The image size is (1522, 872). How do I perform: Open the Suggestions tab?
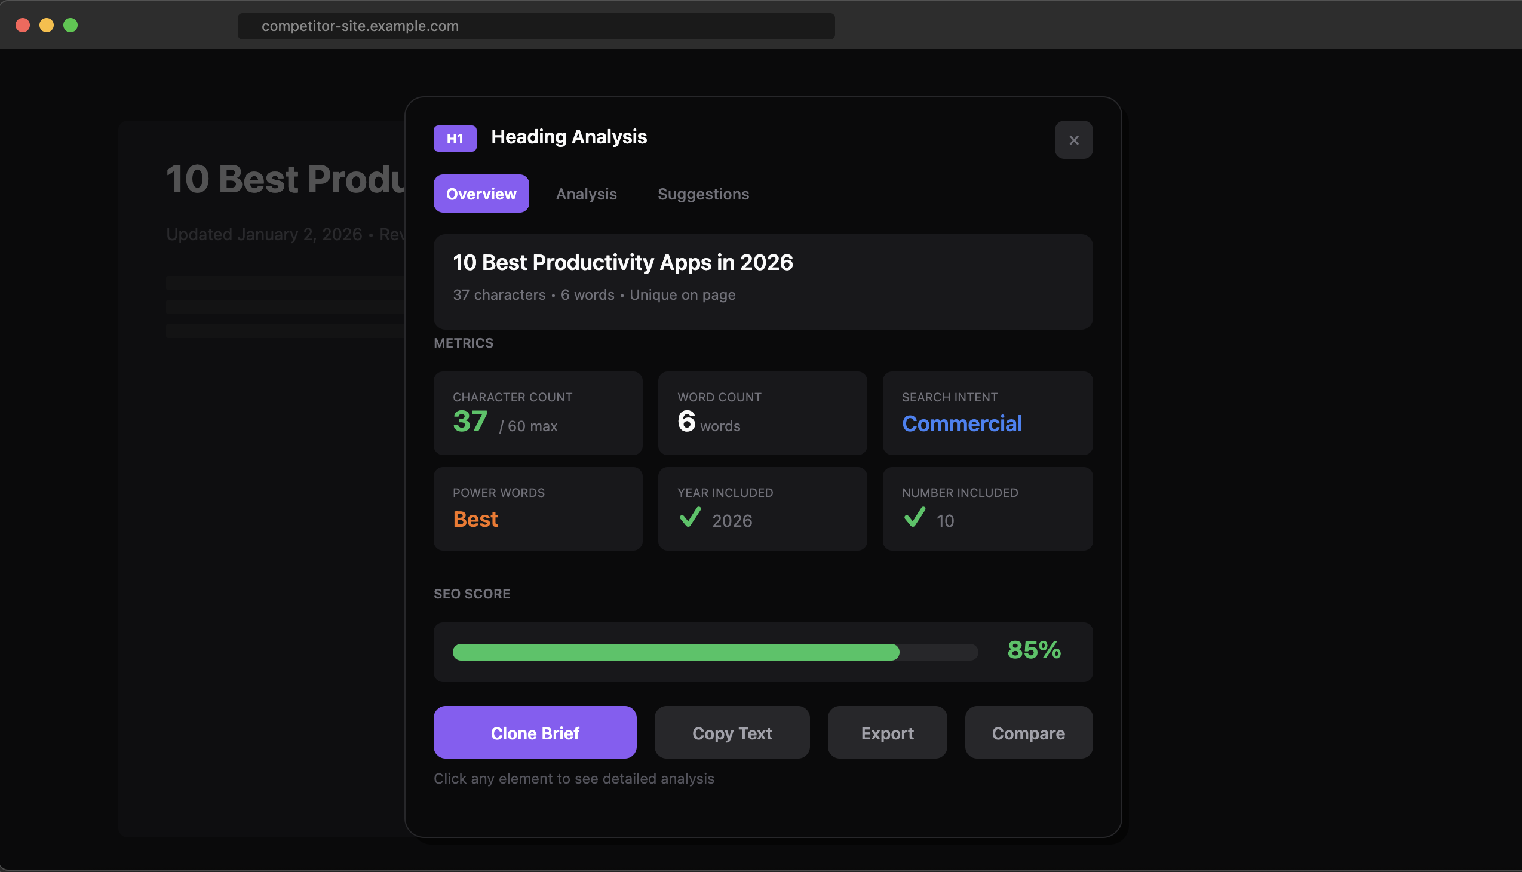pyautogui.click(x=703, y=194)
